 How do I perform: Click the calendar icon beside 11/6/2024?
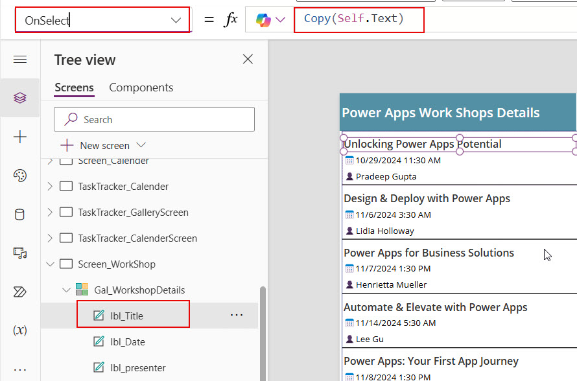pyautogui.click(x=349, y=214)
